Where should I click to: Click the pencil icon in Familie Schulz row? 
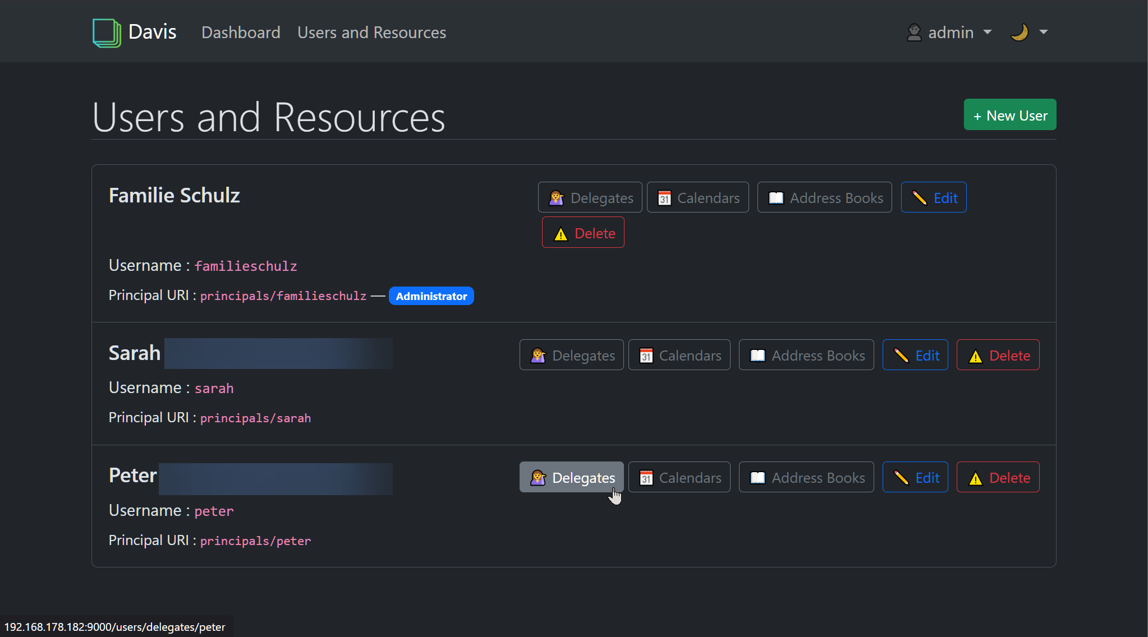click(919, 198)
